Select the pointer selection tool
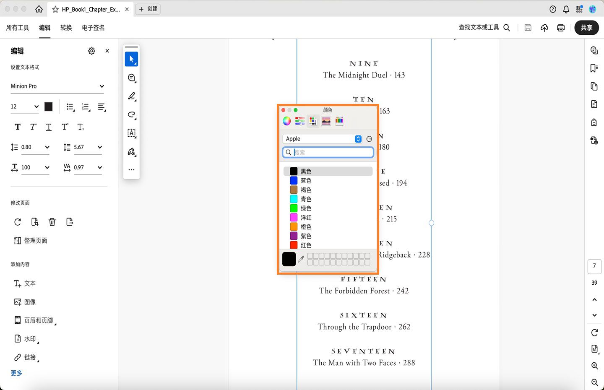The image size is (604, 390). coord(131,59)
